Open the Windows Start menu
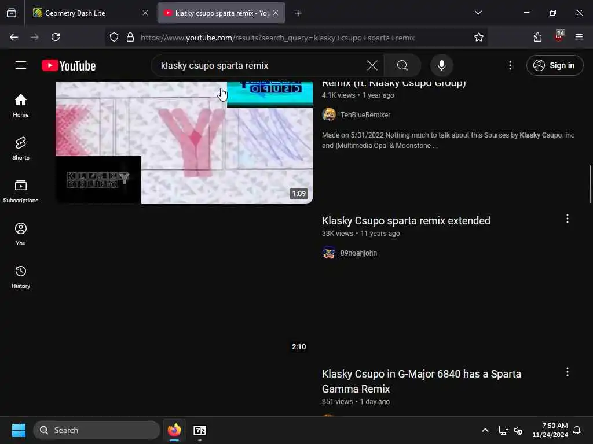Viewport: 593px width, 444px height. 19,430
